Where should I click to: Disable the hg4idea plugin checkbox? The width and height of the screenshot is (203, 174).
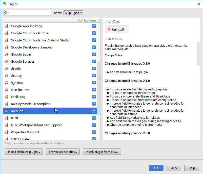coord(94,83)
